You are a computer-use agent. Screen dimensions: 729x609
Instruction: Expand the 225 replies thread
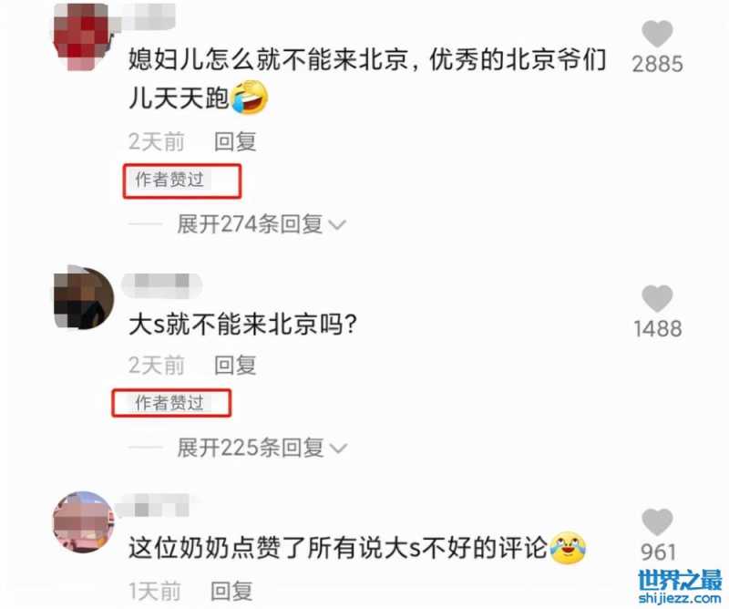tap(250, 448)
